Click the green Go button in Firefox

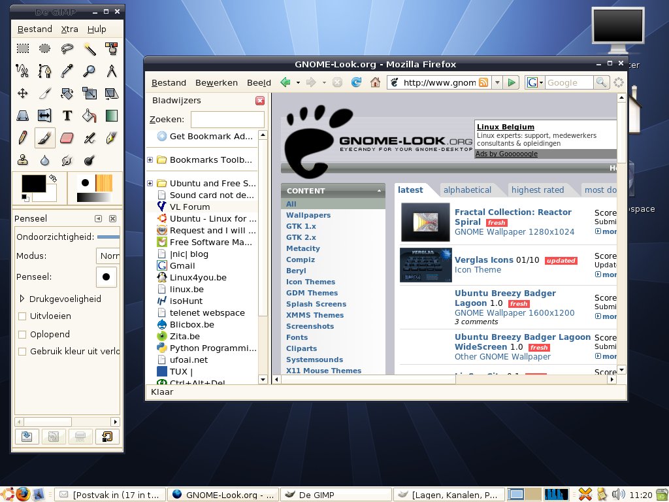click(x=511, y=82)
